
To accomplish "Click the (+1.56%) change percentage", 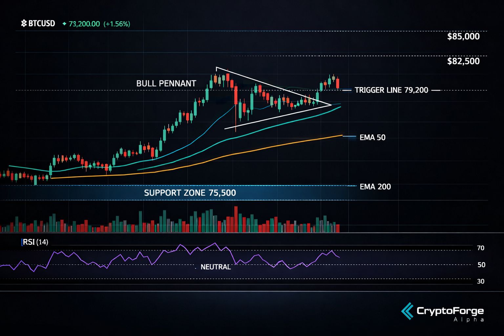I will point(117,24).
